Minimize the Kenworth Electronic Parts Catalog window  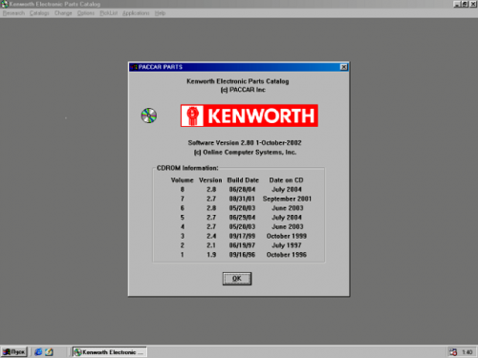[x=457, y=4]
